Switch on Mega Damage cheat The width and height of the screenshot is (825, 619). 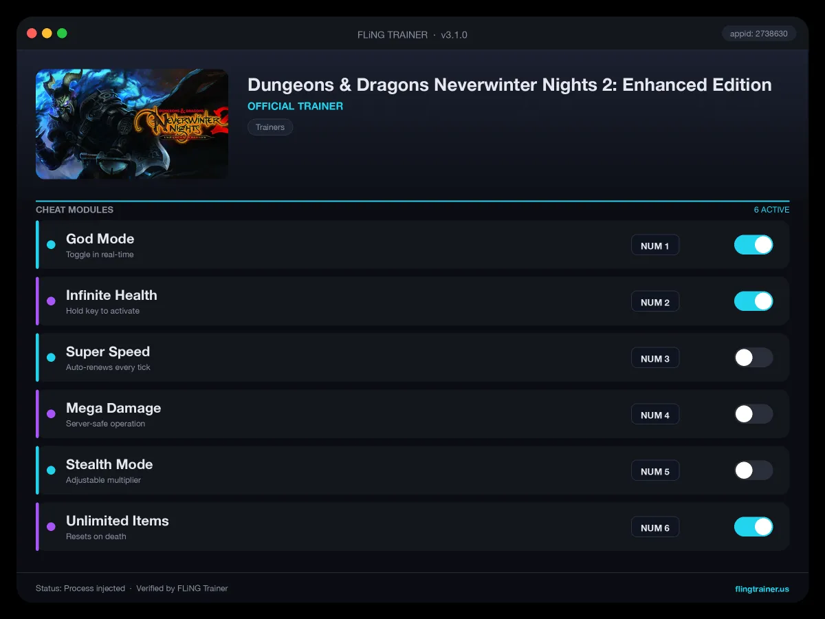coord(753,414)
